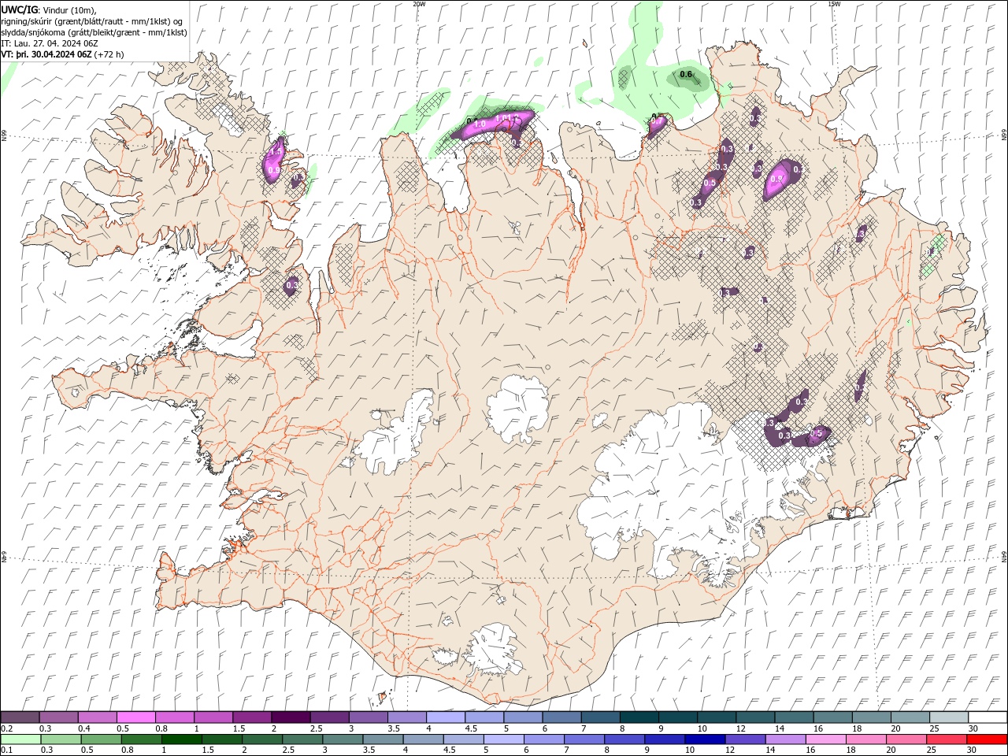1008x756 pixels.
Task: Click the '15W' longitude label
Action: [x=834, y=4]
